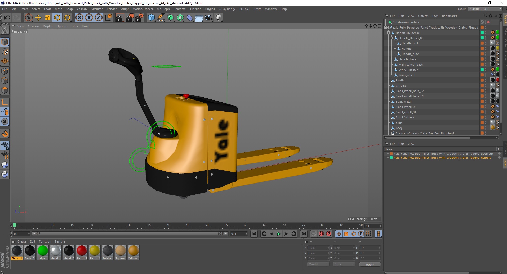Click the Undo arrow icon
This screenshot has width=507, height=274.
[7, 18]
